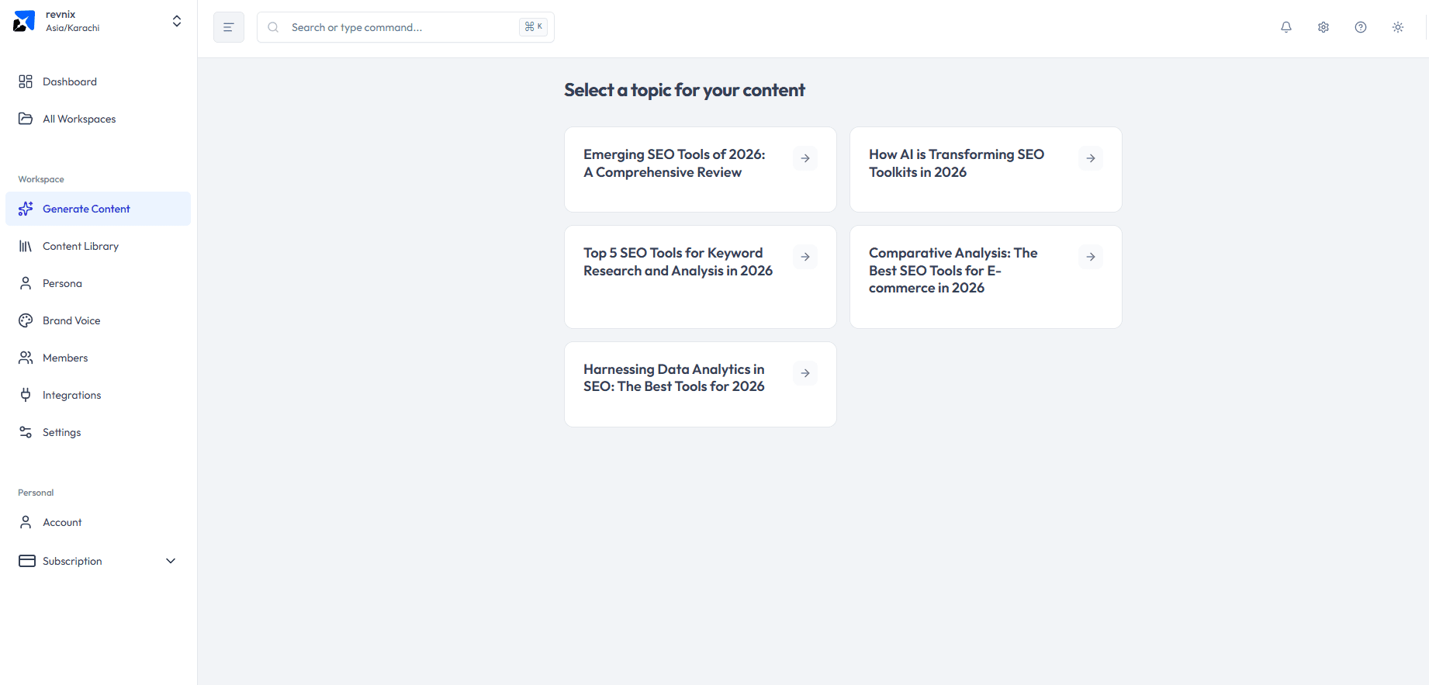Image resolution: width=1429 pixels, height=685 pixels.
Task: Click the Personal section label
Action: point(36,493)
